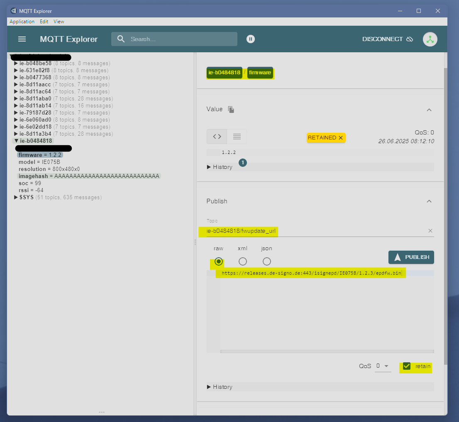Image resolution: width=459 pixels, height=422 pixels.
Task: Expand the $SYS topic node
Action: (16, 197)
